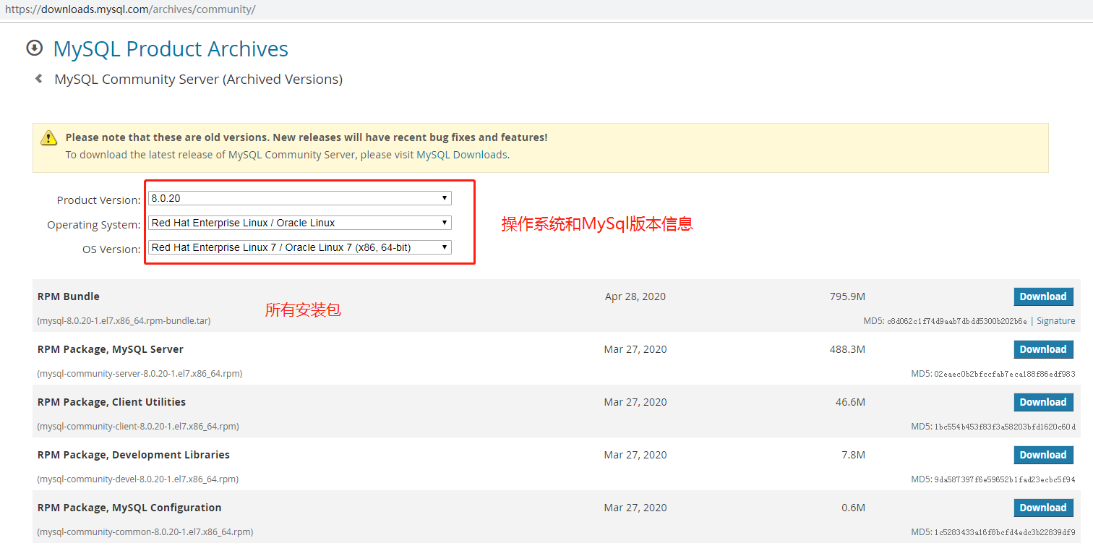The image size is (1093, 551).
Task: Click the OS Version label
Action: (111, 249)
